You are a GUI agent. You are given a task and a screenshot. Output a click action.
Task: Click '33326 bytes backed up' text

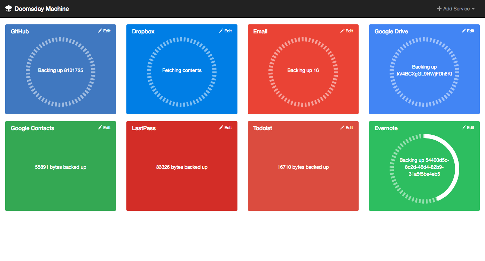coord(182,167)
